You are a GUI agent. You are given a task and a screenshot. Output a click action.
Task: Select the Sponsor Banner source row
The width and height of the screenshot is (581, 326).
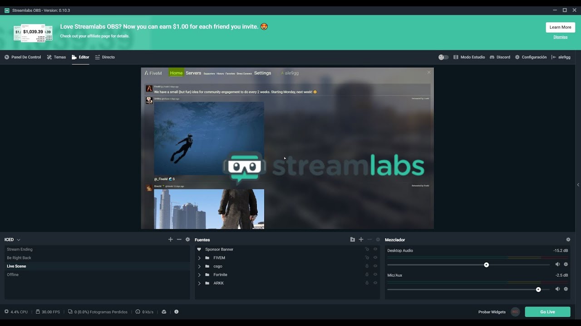click(x=287, y=249)
